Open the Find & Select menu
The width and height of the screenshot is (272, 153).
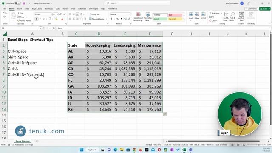click(x=232, y=17)
